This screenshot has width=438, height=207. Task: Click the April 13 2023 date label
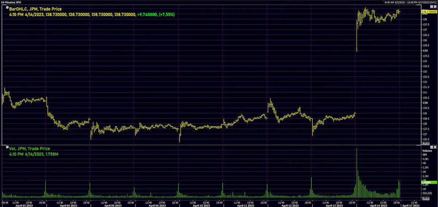tap(334, 205)
